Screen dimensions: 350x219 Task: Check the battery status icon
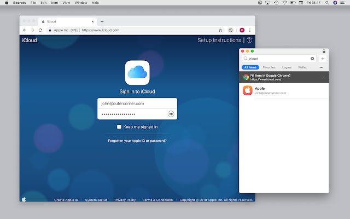[x=293, y=3]
